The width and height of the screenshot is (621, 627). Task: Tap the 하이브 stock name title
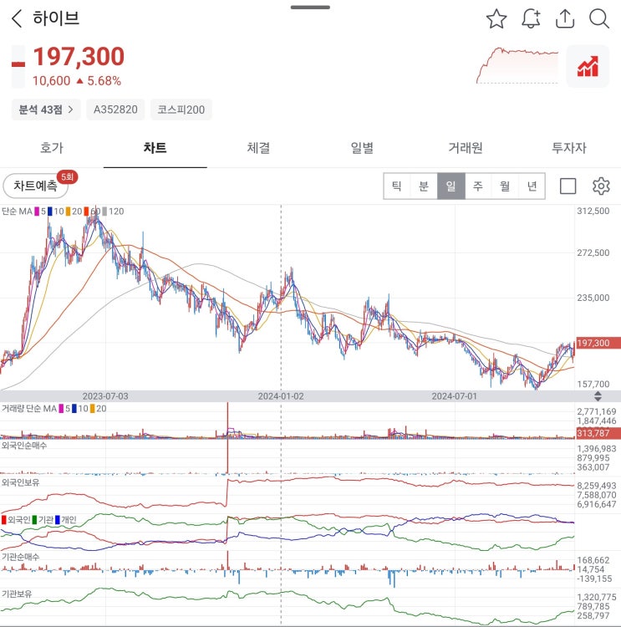tap(56, 18)
